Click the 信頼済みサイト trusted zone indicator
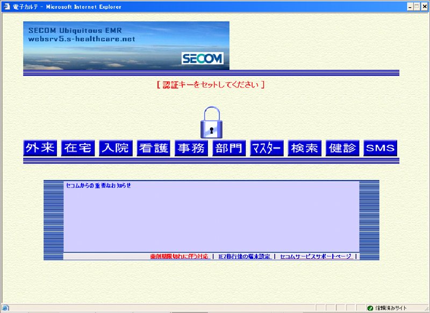Viewport: 430px width, 313px height. (387, 308)
